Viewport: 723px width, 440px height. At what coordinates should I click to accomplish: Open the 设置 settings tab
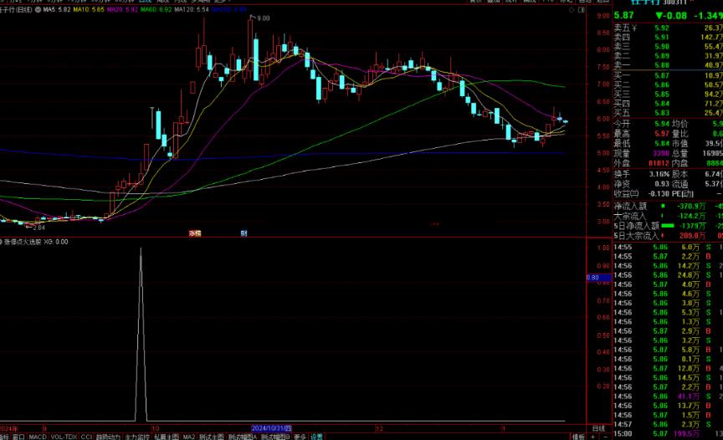tap(316, 437)
